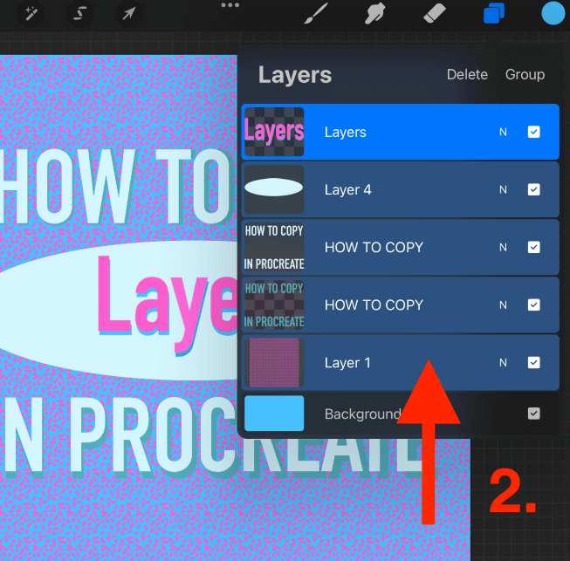This screenshot has height=561, width=570.
Task: Delete the selected layers
Action: point(467,74)
